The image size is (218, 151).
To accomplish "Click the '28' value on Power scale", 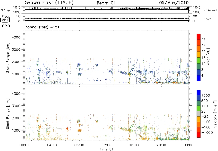I will (x=203, y=40).
